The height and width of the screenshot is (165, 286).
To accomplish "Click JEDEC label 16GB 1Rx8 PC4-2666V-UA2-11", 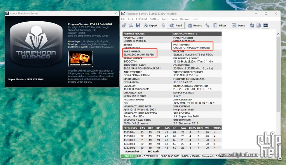I will point(142,68).
